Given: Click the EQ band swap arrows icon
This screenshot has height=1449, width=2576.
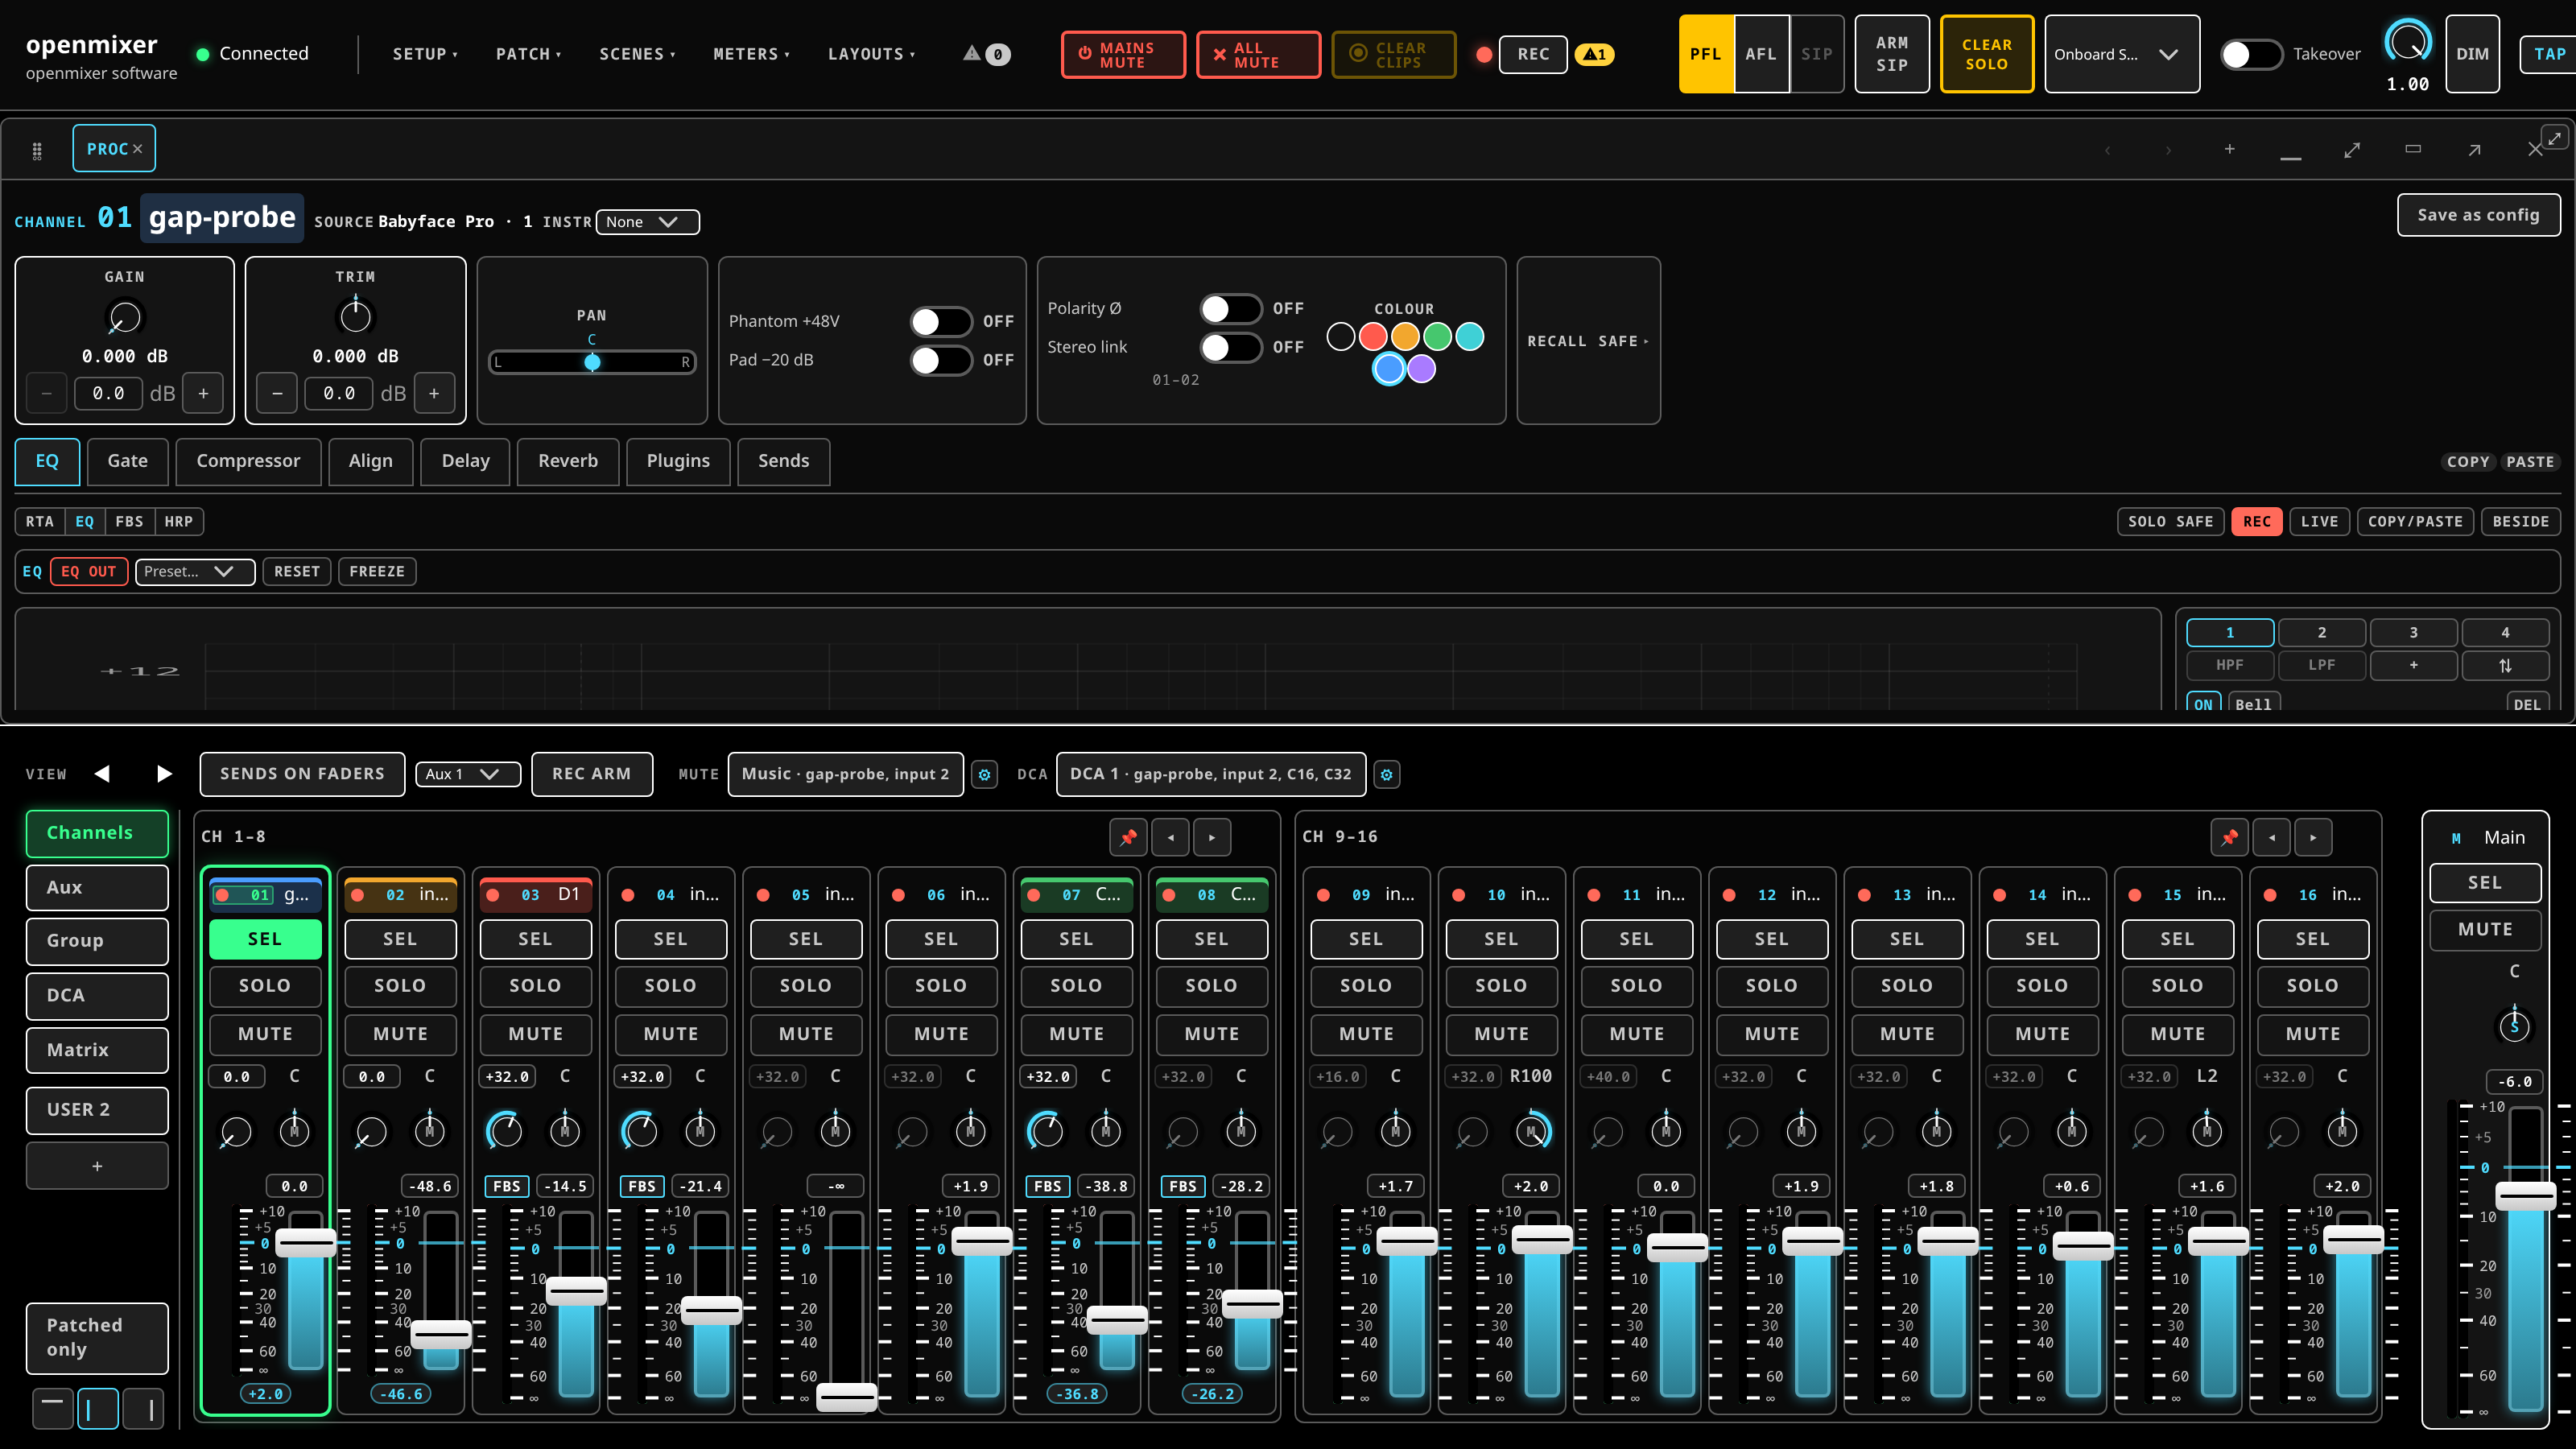Looking at the screenshot, I should pyautogui.click(x=2505, y=665).
